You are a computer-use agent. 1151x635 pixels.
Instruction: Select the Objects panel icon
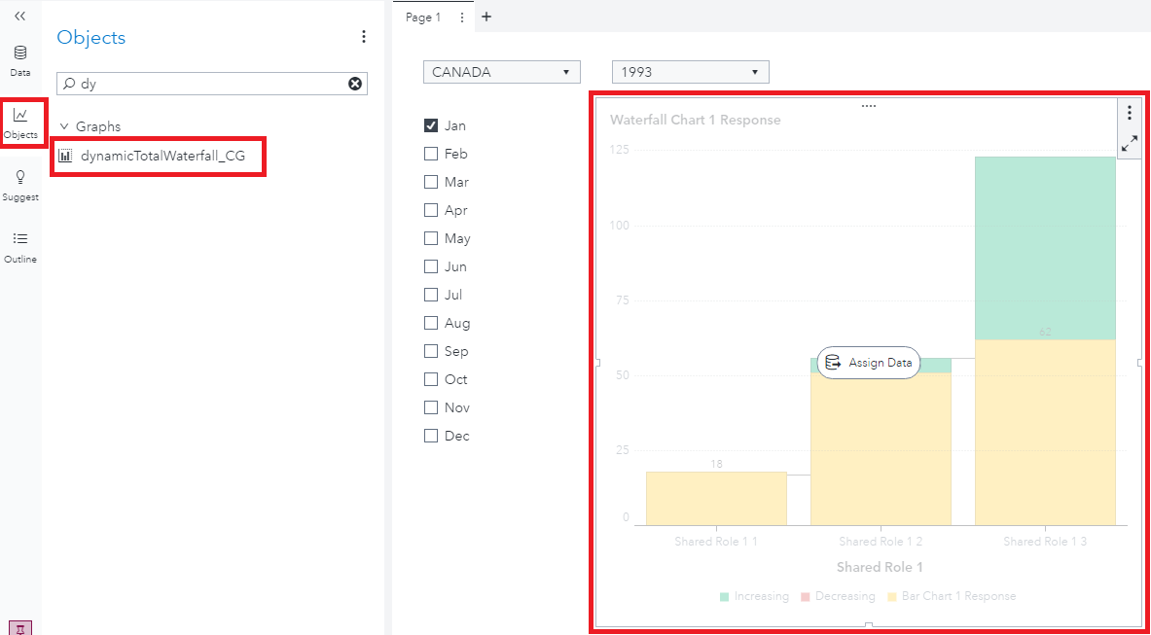tap(19, 123)
